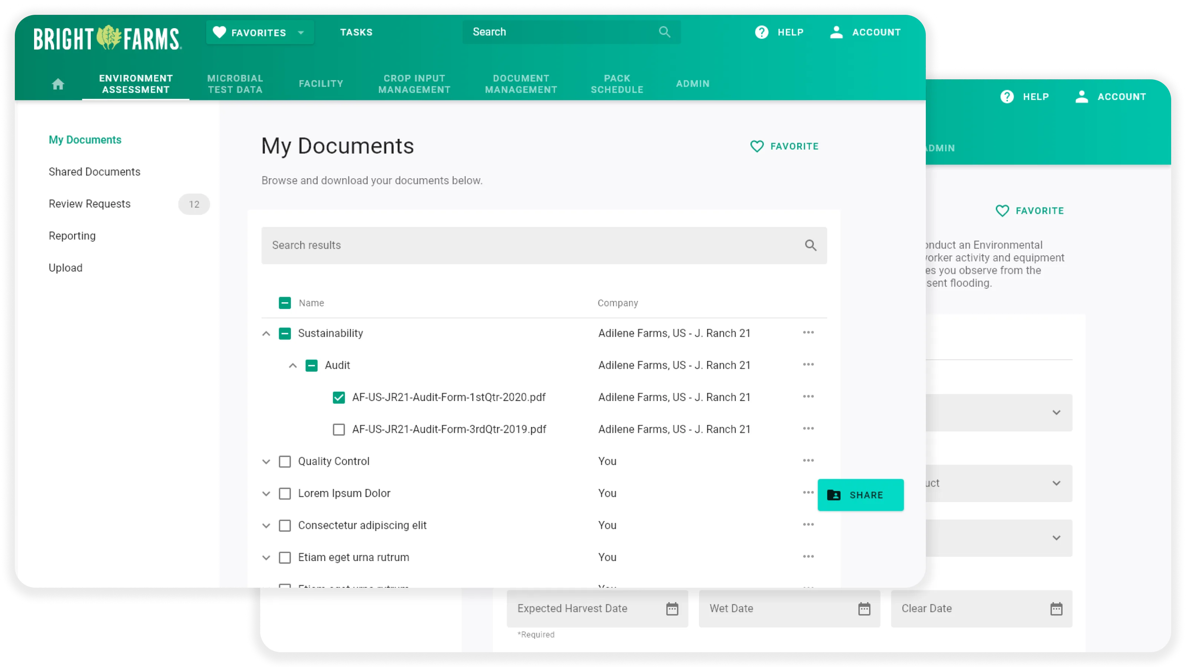1186x667 pixels.
Task: Open Shared Documents in the sidebar
Action: (x=95, y=172)
